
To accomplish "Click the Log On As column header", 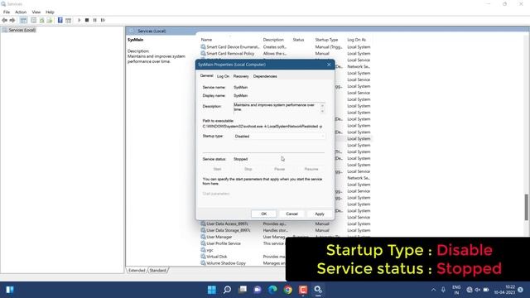I will [x=357, y=40].
